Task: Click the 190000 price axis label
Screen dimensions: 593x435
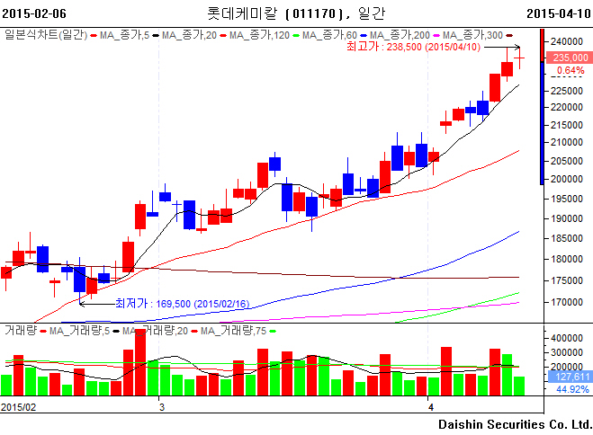Action: [x=567, y=218]
